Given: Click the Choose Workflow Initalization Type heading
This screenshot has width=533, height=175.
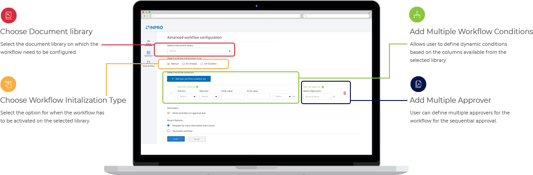Looking at the screenshot, I should coord(63,100).
